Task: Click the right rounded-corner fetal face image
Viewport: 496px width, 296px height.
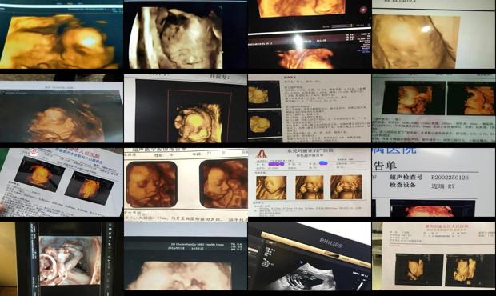Action: (x=224, y=184)
